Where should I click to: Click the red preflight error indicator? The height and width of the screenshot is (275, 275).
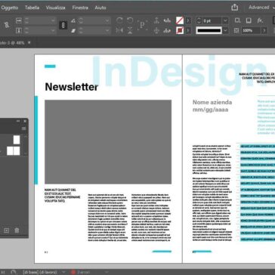click(73, 272)
